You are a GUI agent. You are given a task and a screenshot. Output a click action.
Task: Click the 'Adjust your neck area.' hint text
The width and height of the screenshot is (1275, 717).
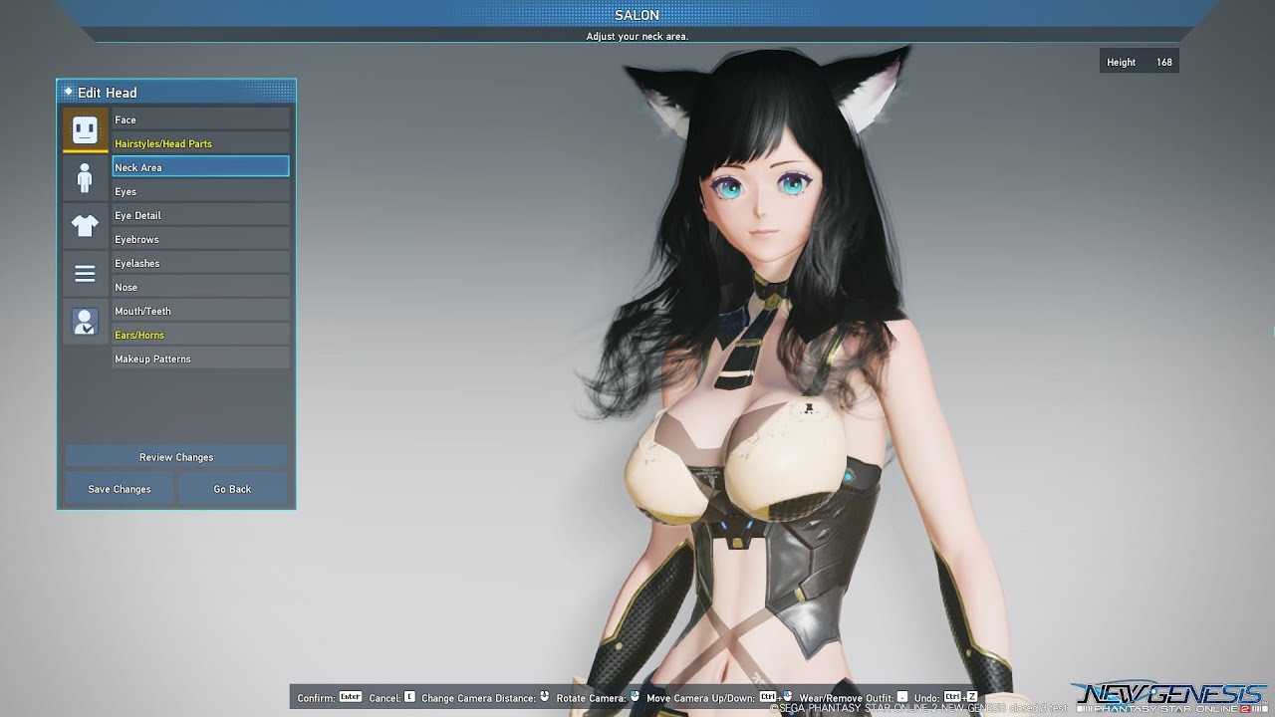637,37
